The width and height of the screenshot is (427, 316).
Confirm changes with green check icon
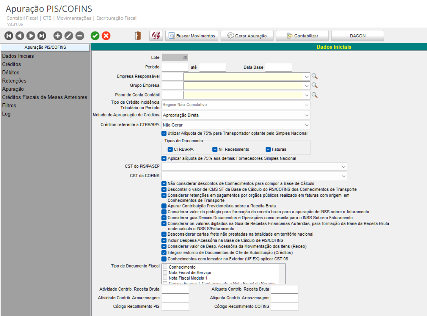coord(95,36)
